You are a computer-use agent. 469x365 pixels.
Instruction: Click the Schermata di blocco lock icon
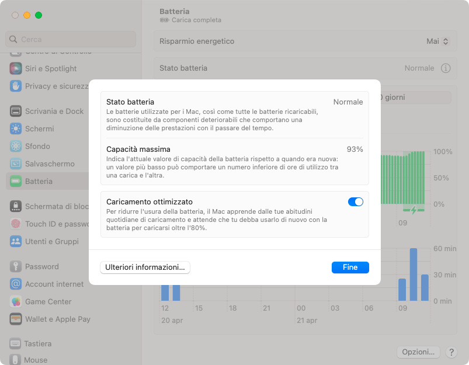(x=16, y=206)
